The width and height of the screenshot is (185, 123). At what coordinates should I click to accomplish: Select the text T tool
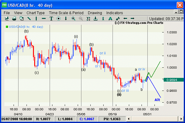click(51, 19)
